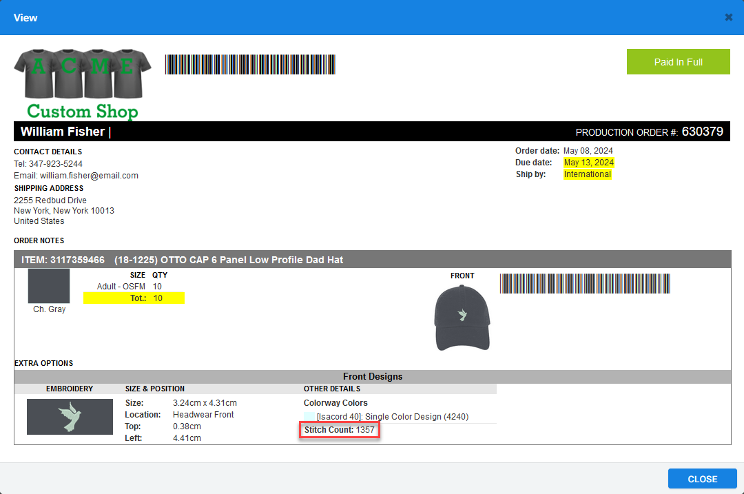
Task: Click the Stitch Count value
Action: coord(365,430)
